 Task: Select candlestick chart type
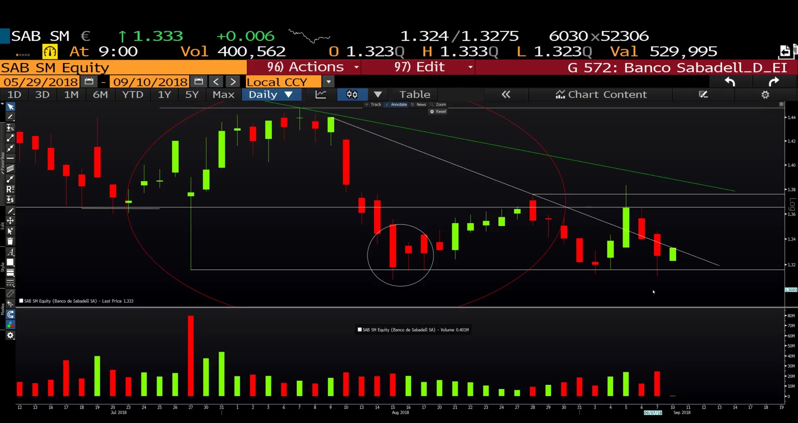click(x=352, y=95)
